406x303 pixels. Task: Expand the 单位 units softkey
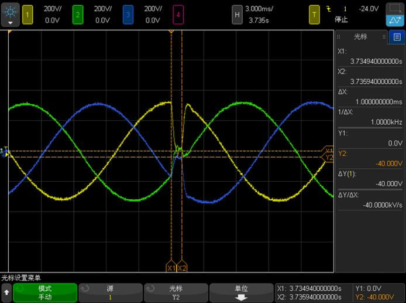point(242,292)
